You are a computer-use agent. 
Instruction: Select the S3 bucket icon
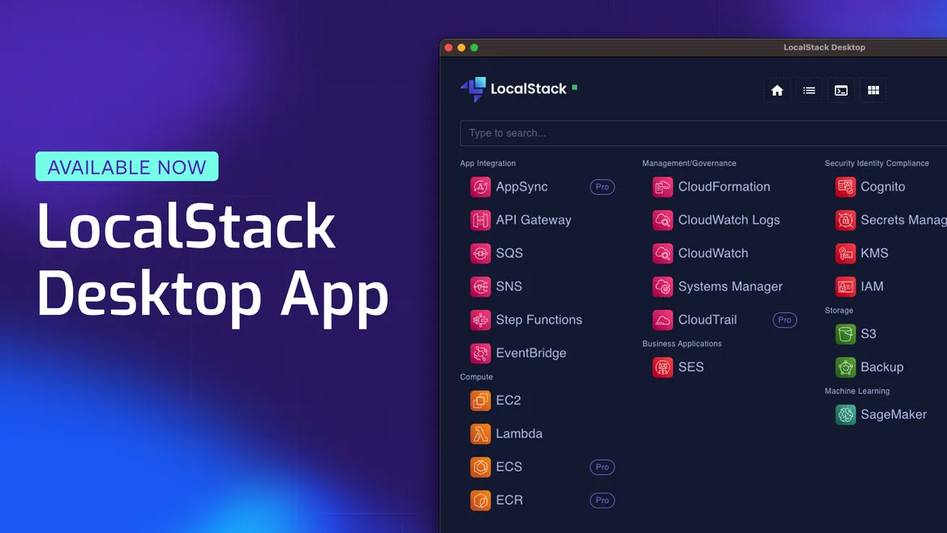[846, 334]
